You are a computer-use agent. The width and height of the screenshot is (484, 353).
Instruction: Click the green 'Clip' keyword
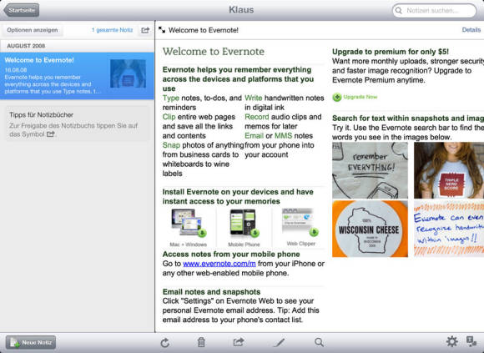[x=169, y=117]
